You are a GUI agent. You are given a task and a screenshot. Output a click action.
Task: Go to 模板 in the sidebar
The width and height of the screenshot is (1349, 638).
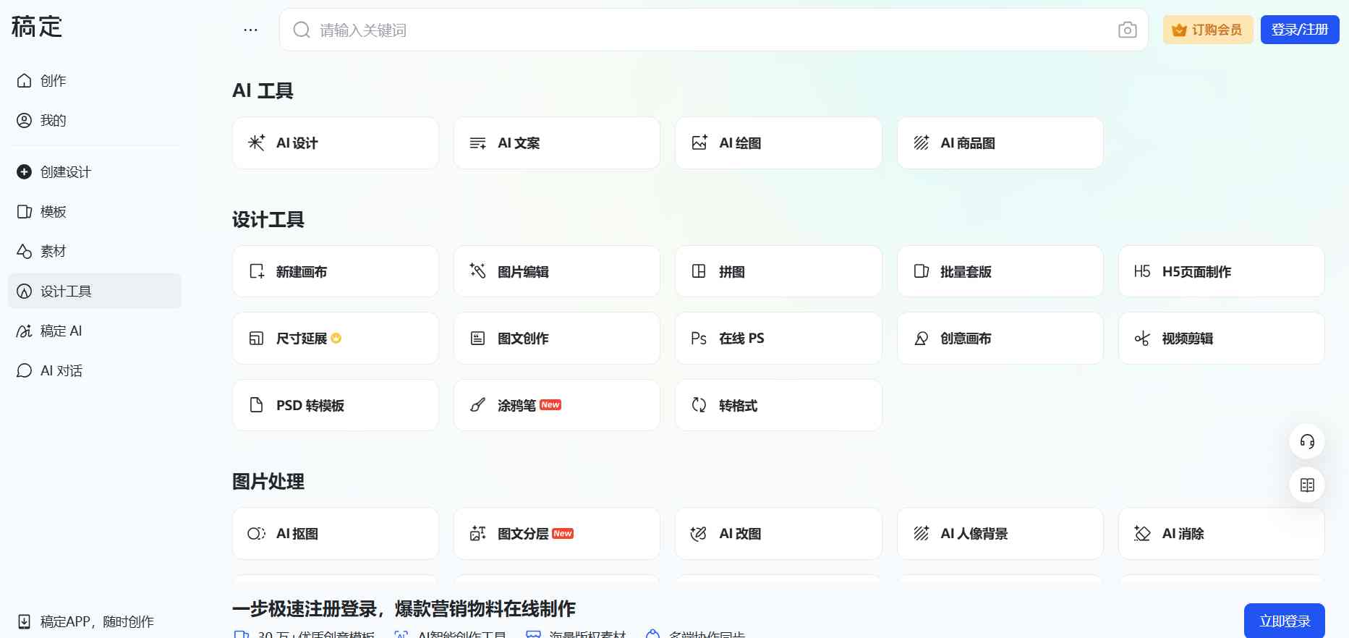(53, 211)
